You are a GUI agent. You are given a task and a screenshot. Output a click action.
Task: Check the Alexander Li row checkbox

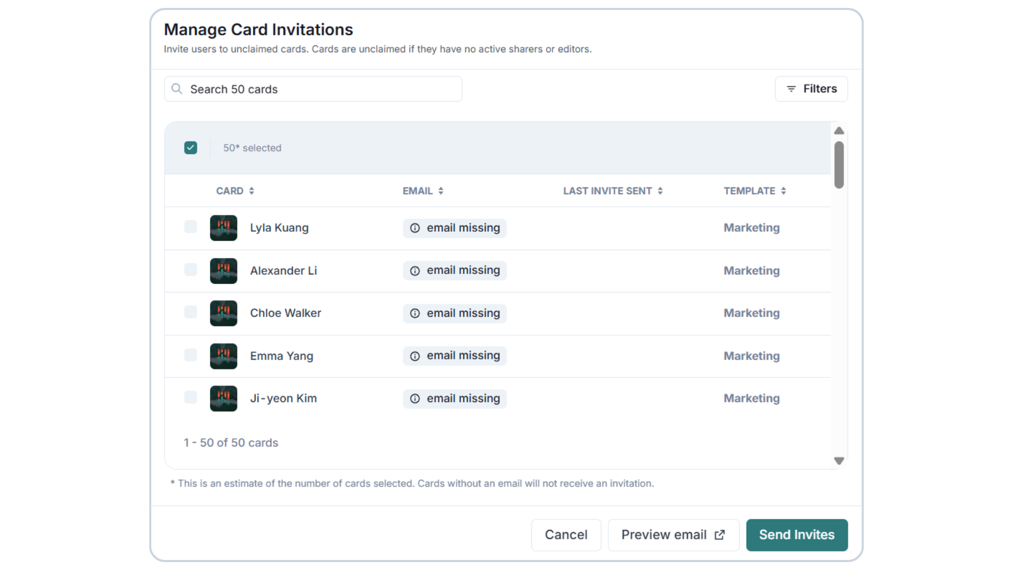point(190,270)
